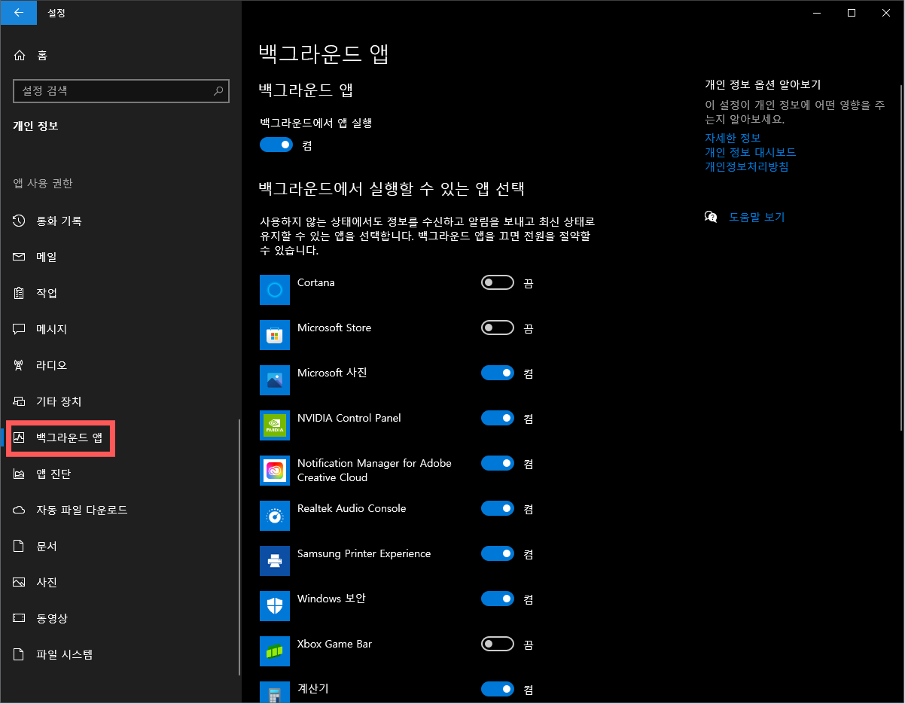Open the 메일 privacy page
The height and width of the screenshot is (704, 905).
tap(120, 257)
